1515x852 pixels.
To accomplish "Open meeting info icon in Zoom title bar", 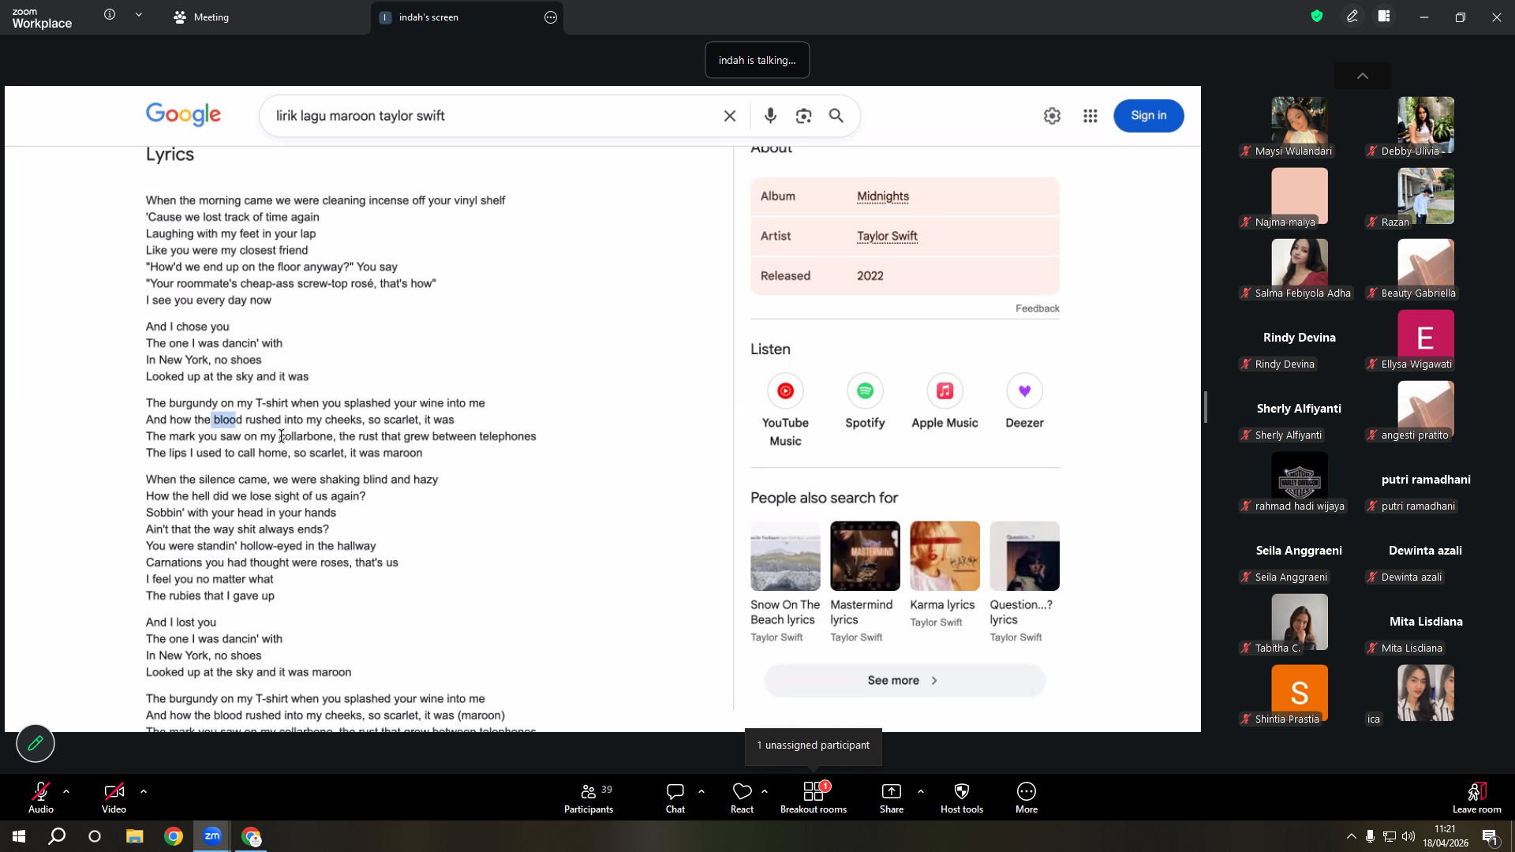I will click(x=110, y=15).
